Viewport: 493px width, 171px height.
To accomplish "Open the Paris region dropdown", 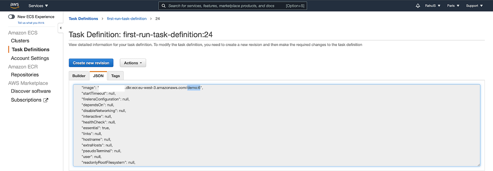I will coord(453,6).
